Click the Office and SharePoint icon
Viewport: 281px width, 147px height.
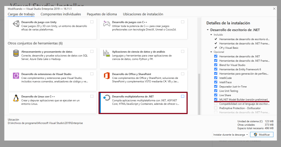click(107, 76)
